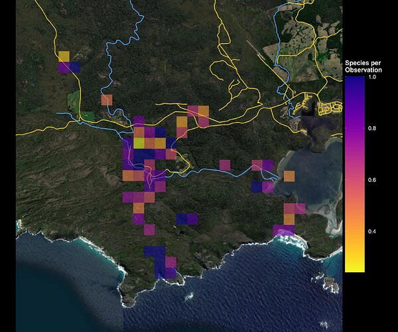Click the "Species per Observation" legend title
The image size is (398, 332).
pyautogui.click(x=364, y=66)
